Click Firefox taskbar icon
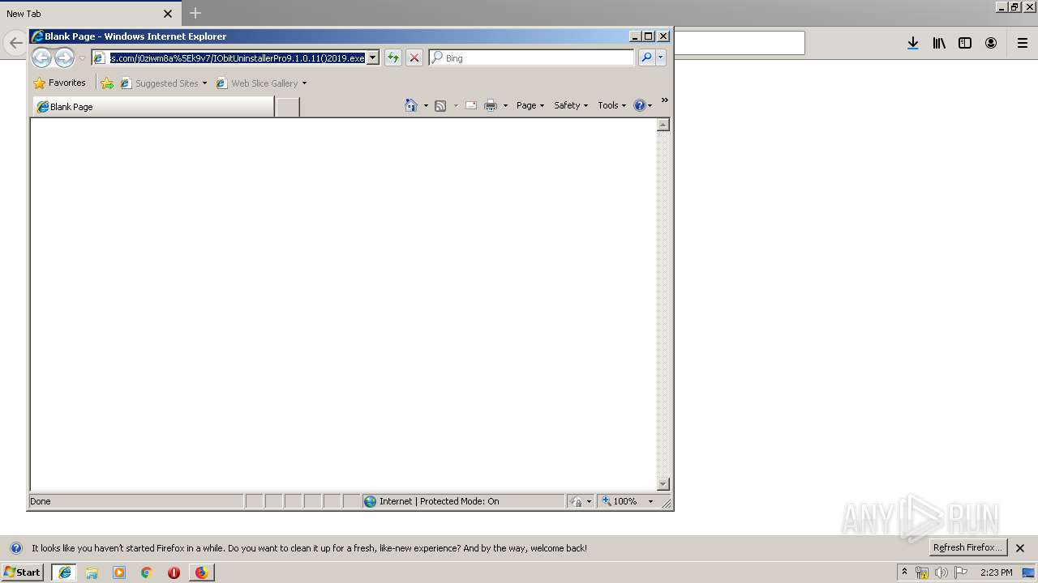 tap(201, 572)
